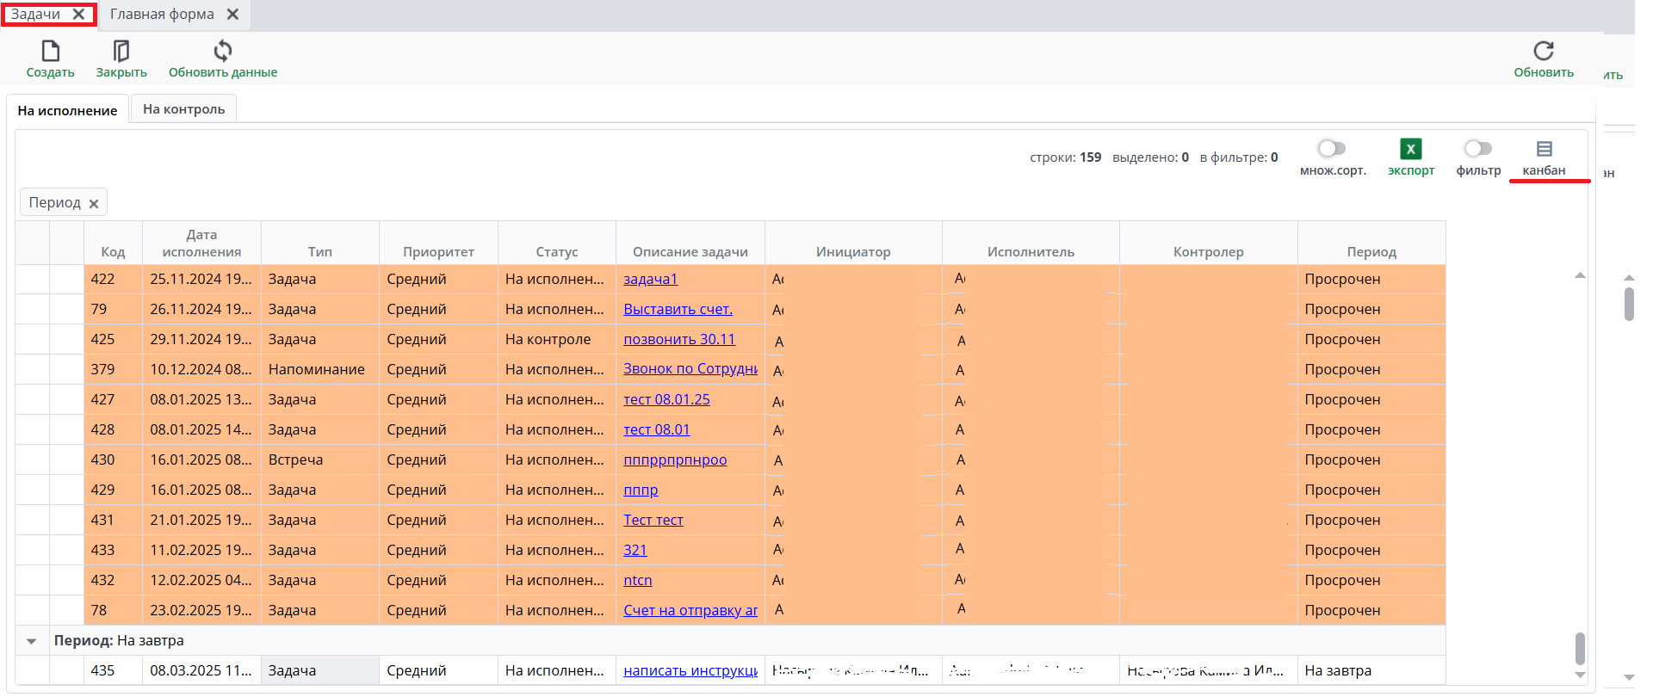Open the позвонить 30.11 task link
The width and height of the screenshot is (1653, 697).
pos(678,339)
